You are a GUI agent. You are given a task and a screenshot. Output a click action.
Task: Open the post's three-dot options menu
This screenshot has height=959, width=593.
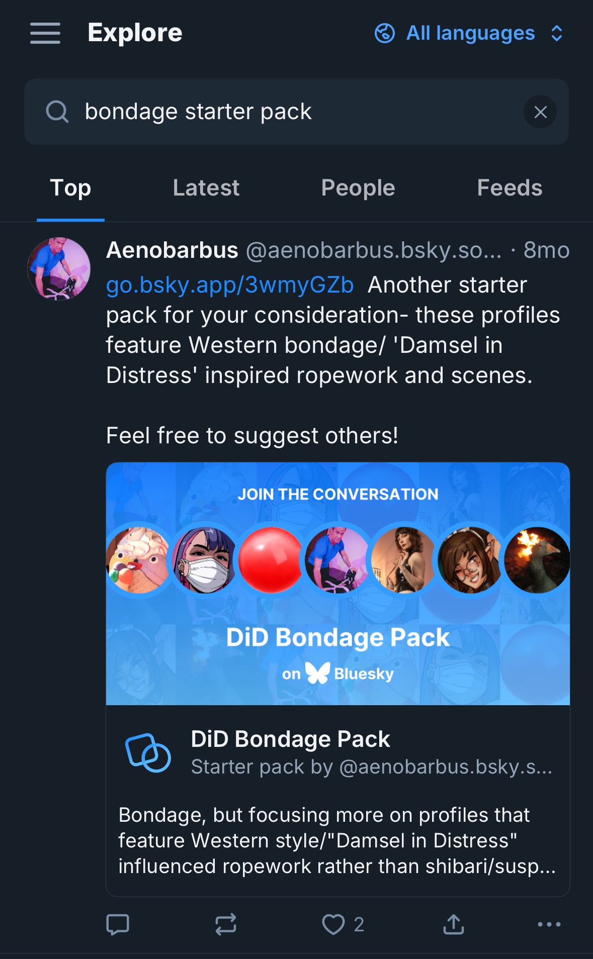(549, 924)
